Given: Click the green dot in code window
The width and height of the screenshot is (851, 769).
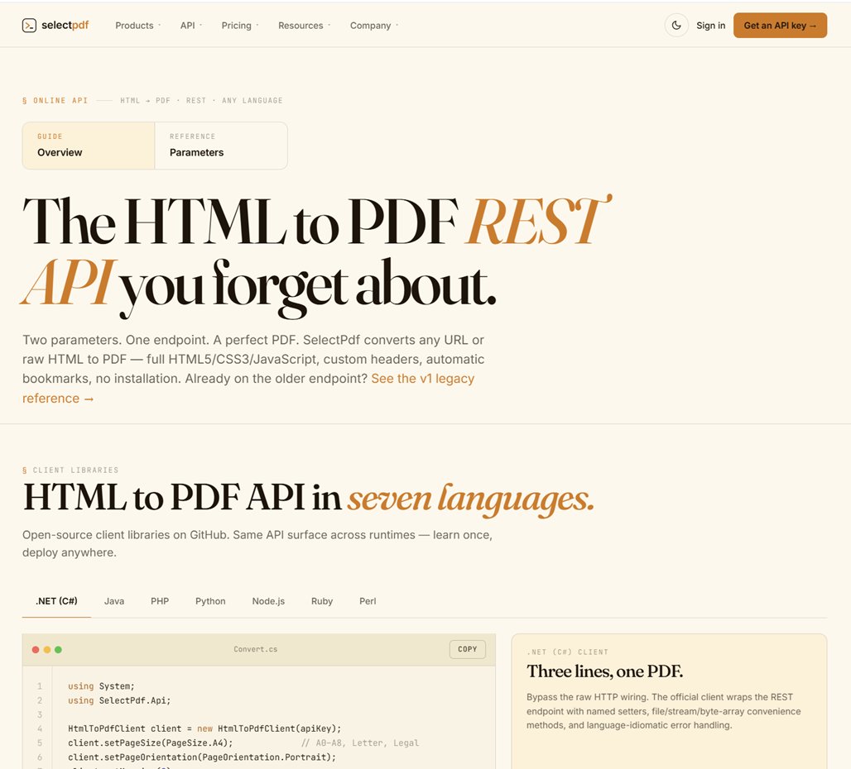Looking at the screenshot, I should [x=59, y=649].
